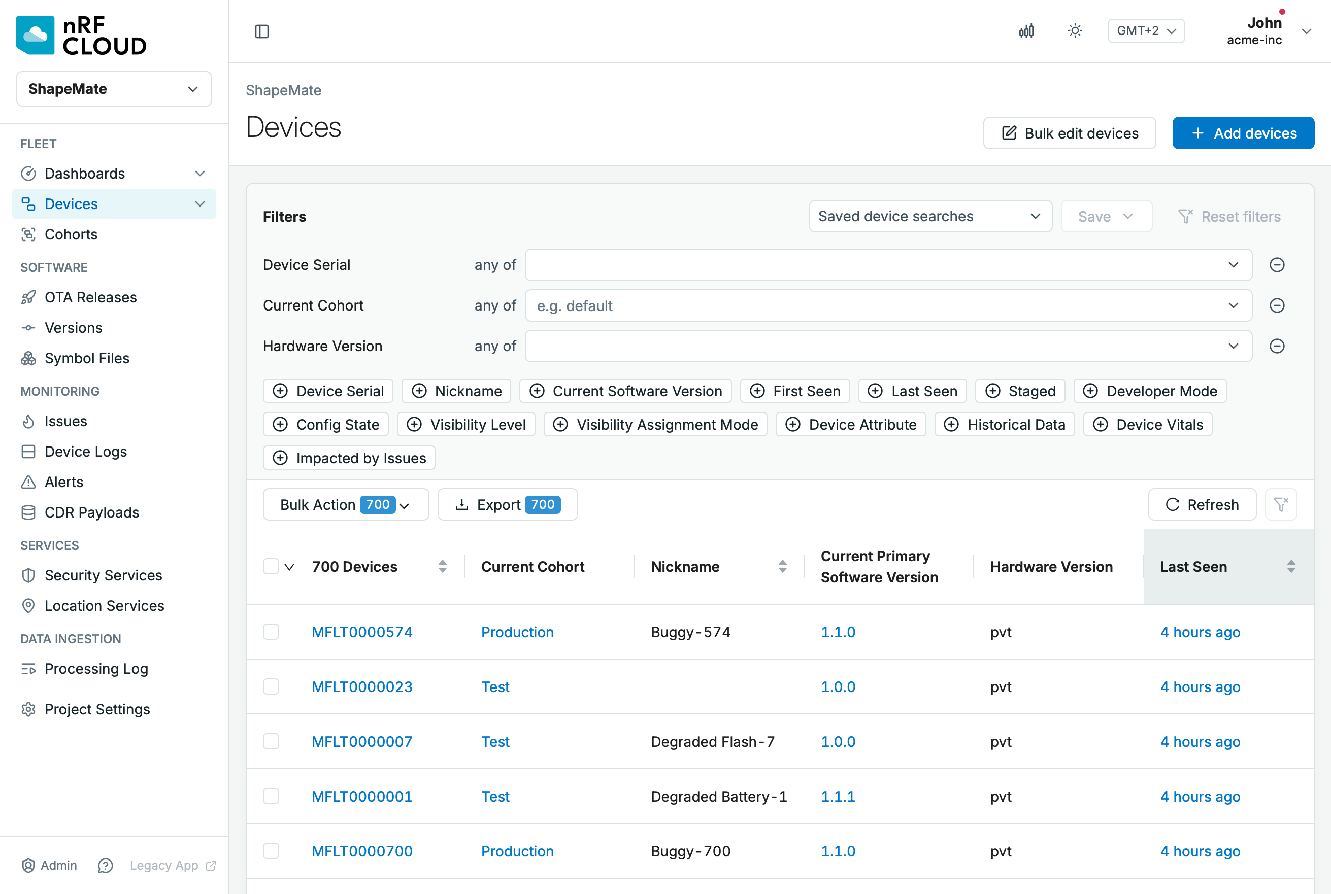1331x894 pixels.
Task: Click Bulk edit devices button
Action: (1070, 133)
